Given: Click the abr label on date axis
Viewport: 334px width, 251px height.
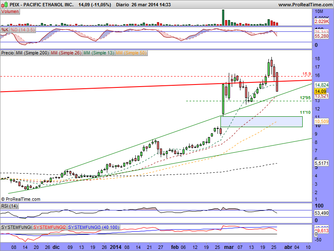Looking at the screenshot, I should pos(288,247).
